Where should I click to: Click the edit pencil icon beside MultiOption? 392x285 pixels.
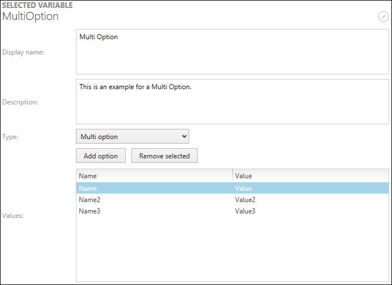click(x=383, y=16)
